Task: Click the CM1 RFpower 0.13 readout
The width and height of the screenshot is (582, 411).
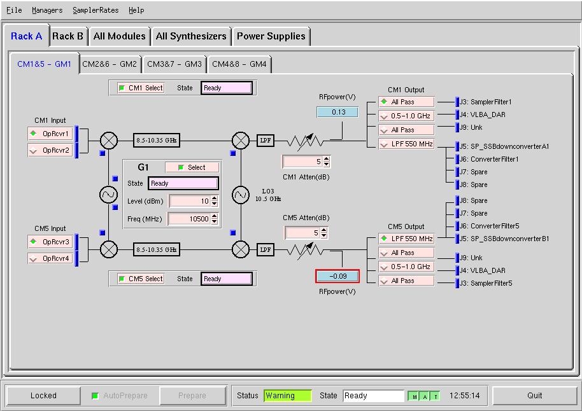Action: click(337, 112)
